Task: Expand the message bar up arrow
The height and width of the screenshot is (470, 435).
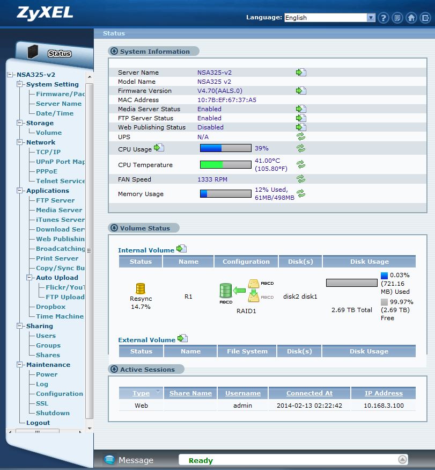Action: point(402,459)
